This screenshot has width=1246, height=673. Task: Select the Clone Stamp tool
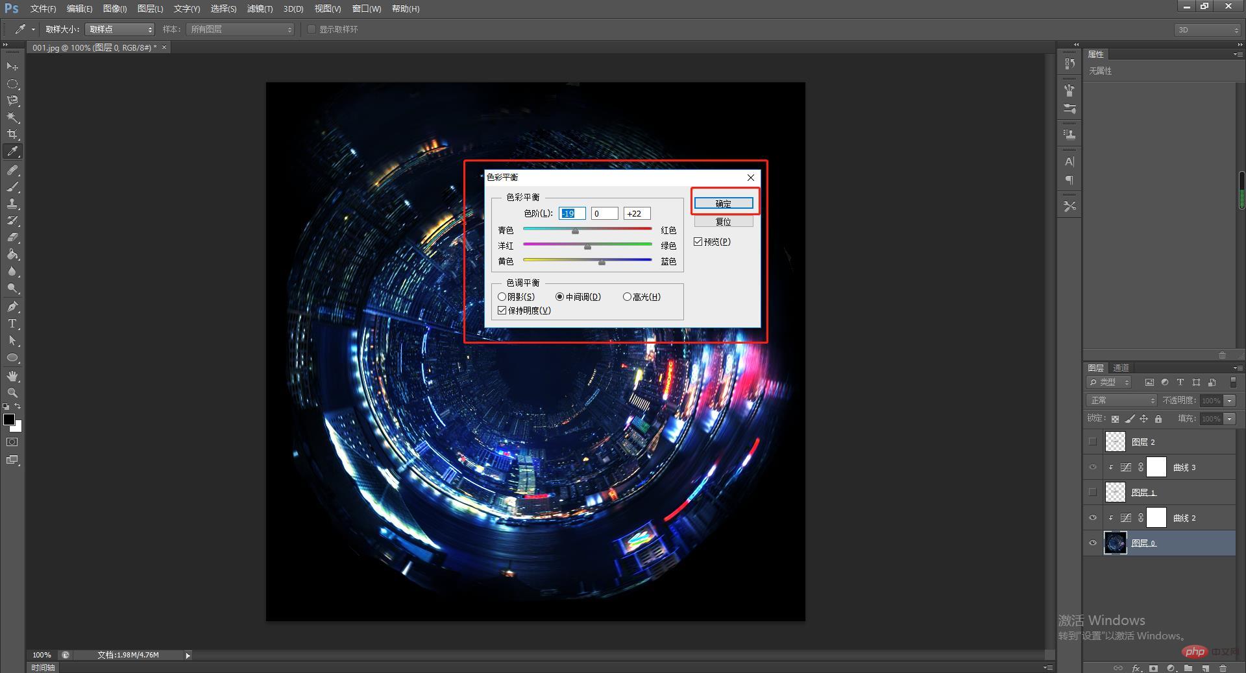point(12,204)
